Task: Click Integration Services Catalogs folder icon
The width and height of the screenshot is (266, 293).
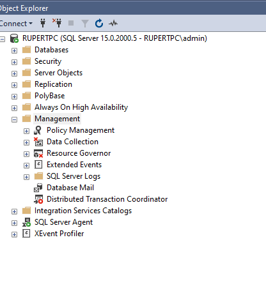Action: (27, 211)
